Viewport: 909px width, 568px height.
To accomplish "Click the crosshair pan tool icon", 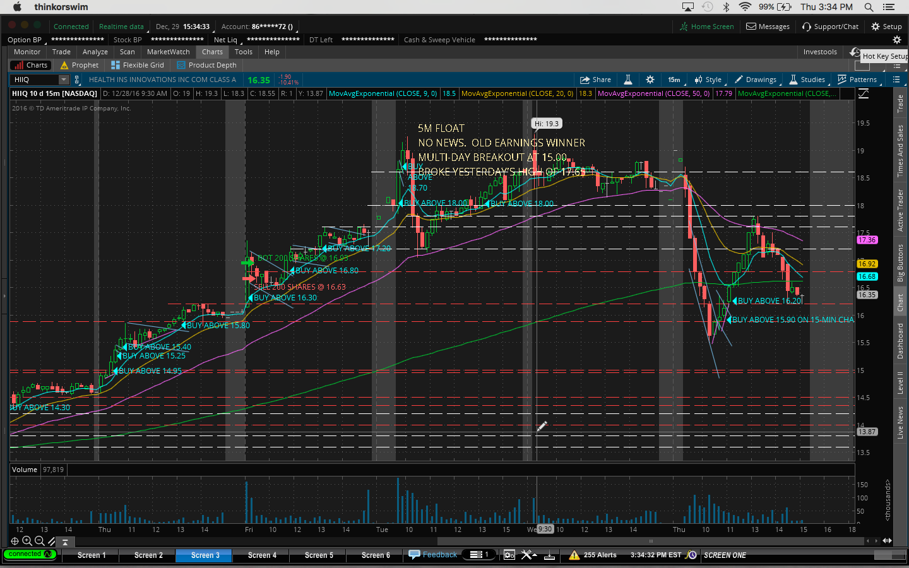I will 15,541.
